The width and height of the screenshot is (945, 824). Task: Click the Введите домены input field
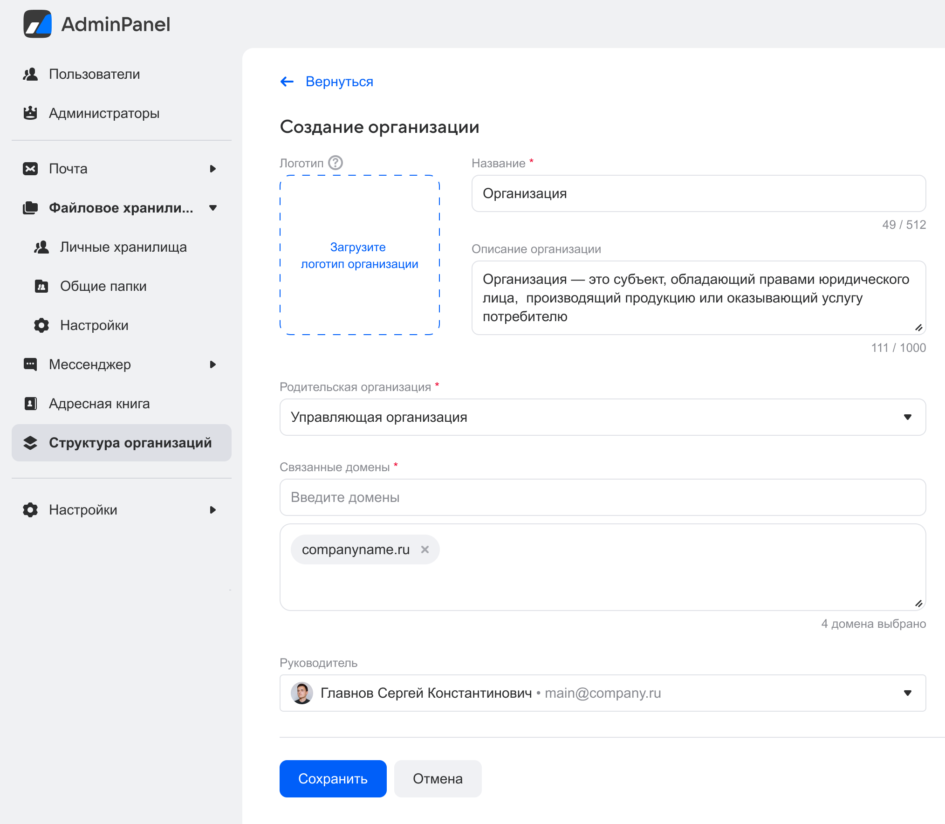pos(602,497)
